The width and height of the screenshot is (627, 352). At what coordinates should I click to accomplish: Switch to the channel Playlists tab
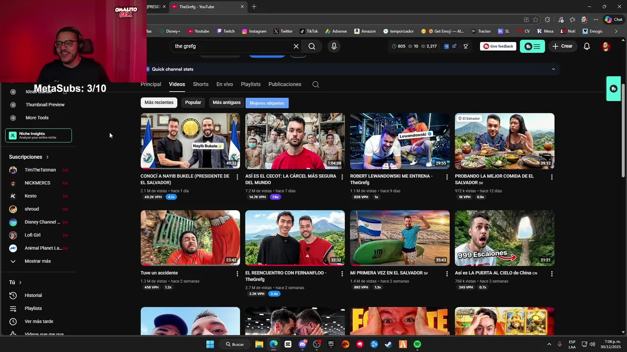pyautogui.click(x=251, y=84)
